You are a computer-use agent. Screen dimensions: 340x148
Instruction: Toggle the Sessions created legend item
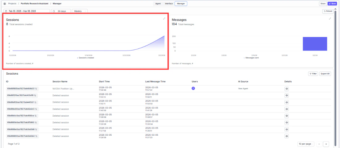(x=85, y=58)
